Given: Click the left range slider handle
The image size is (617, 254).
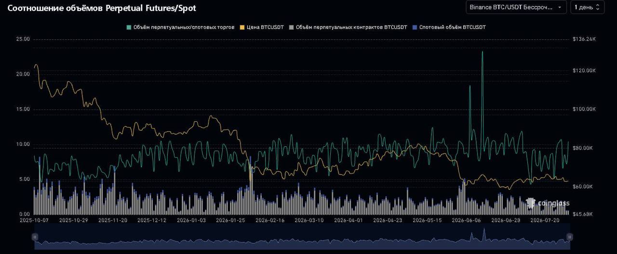Looking at the screenshot, I should pyautogui.click(x=35, y=237).
